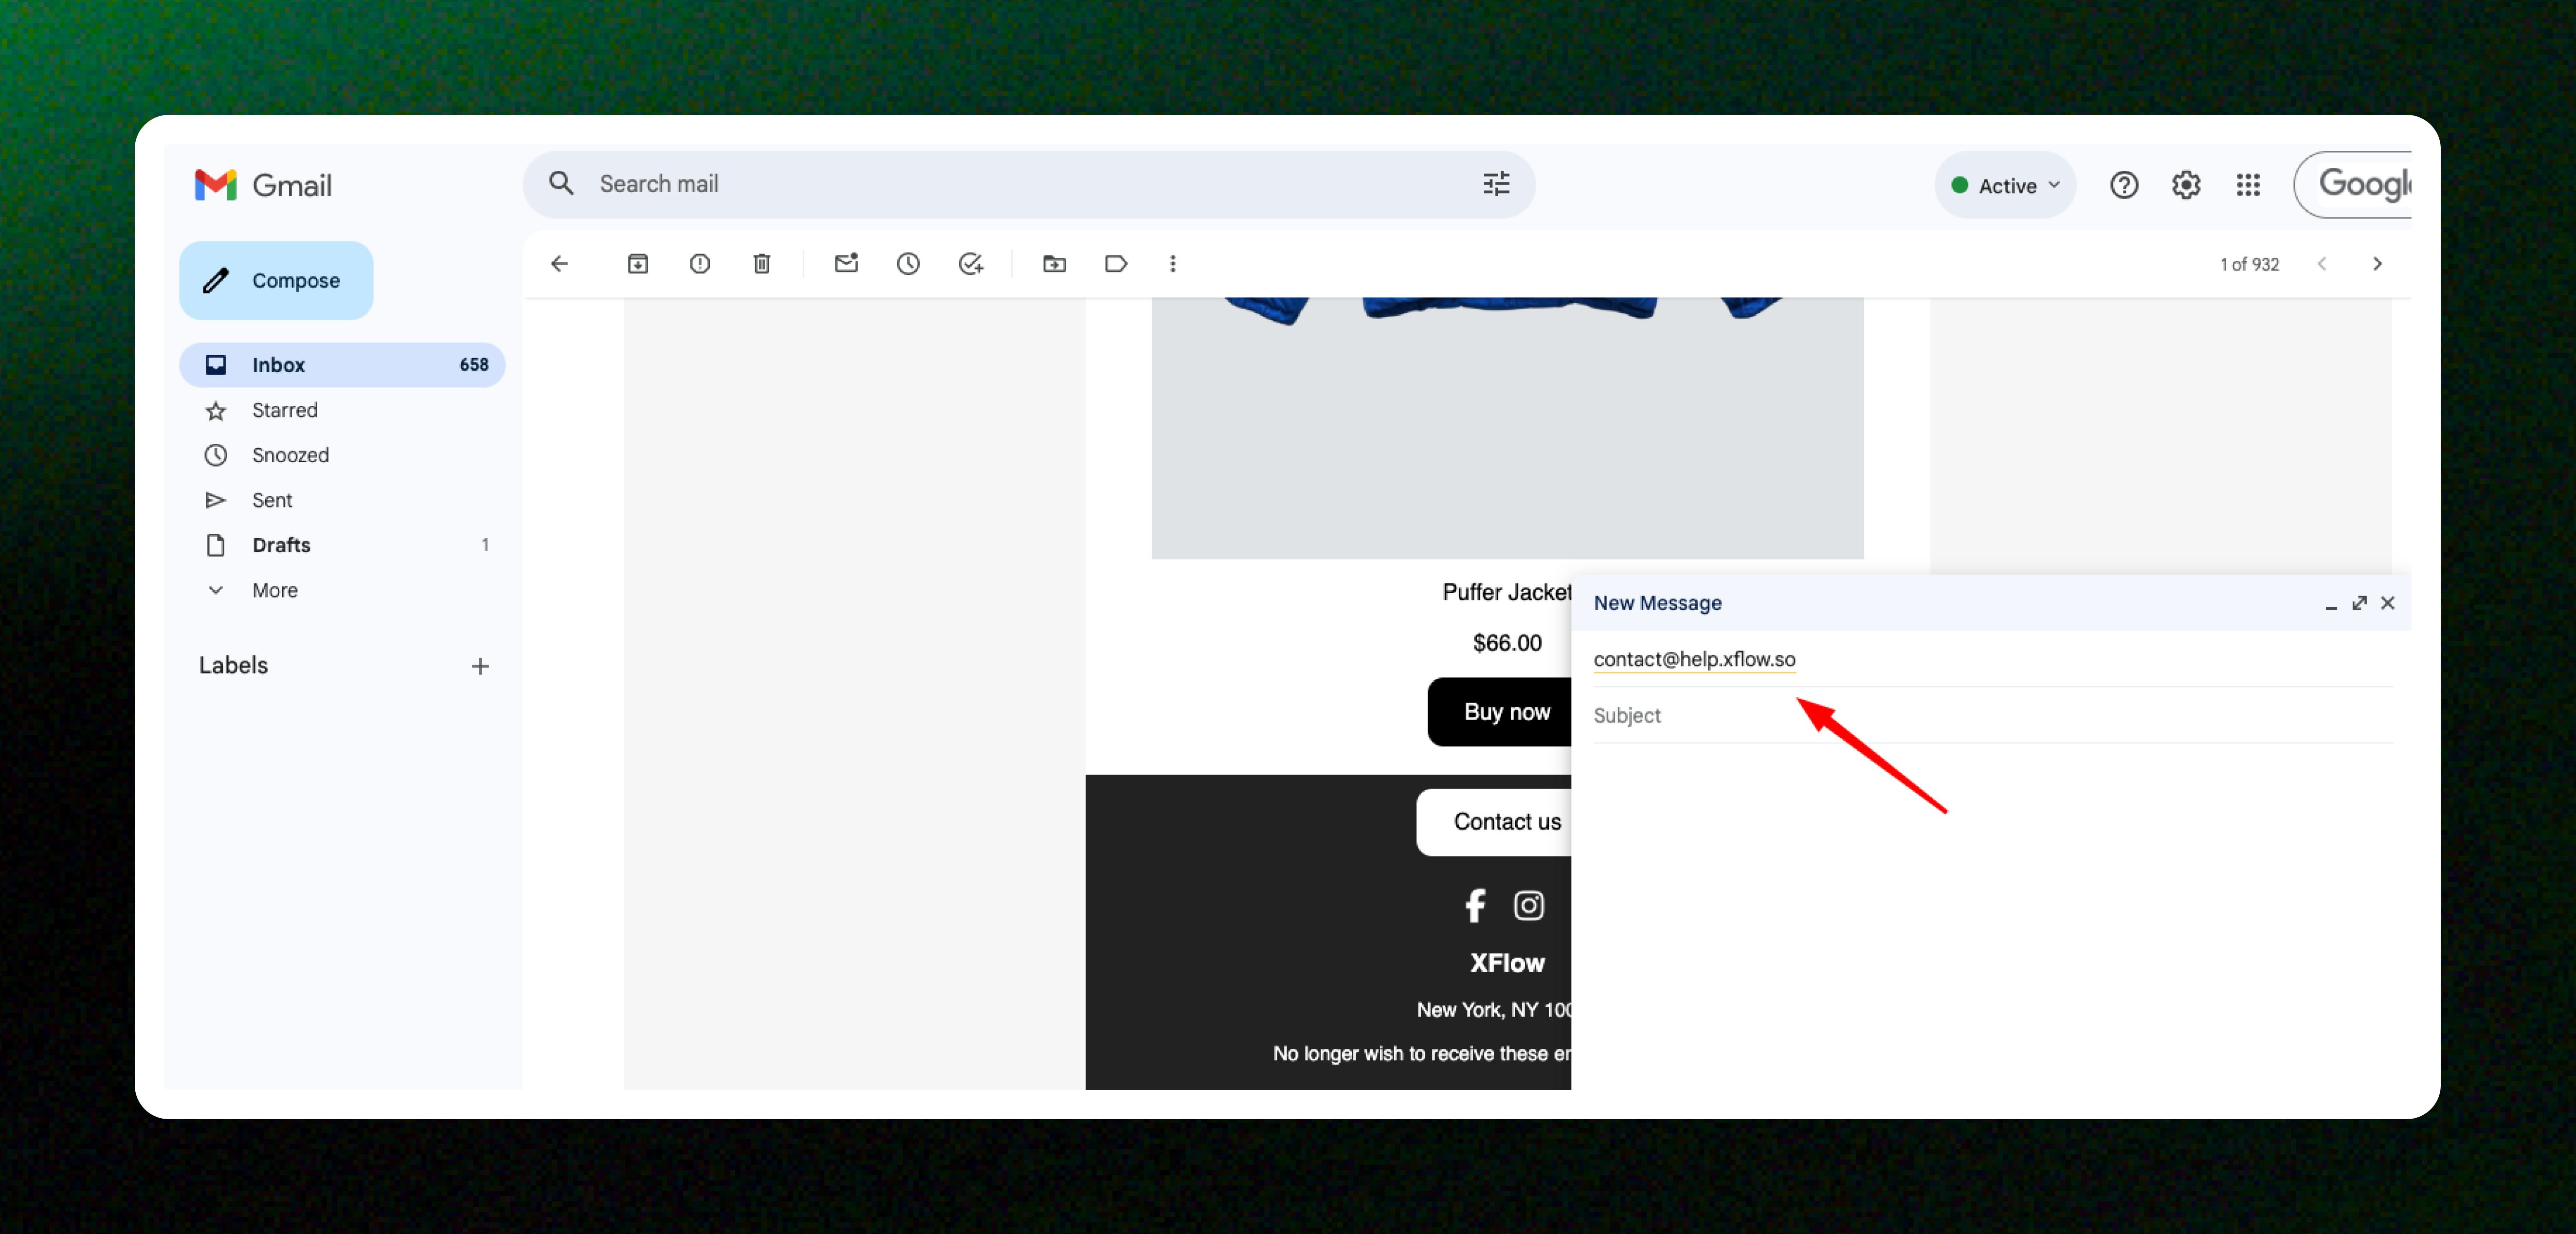The width and height of the screenshot is (2576, 1234).
Task: Click the unsubscribe 'No longer wish' link
Action: (1422, 1053)
